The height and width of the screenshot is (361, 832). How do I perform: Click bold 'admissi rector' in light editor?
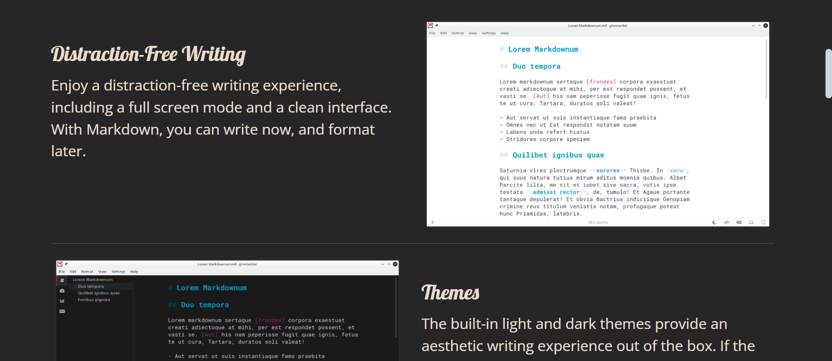556,192
